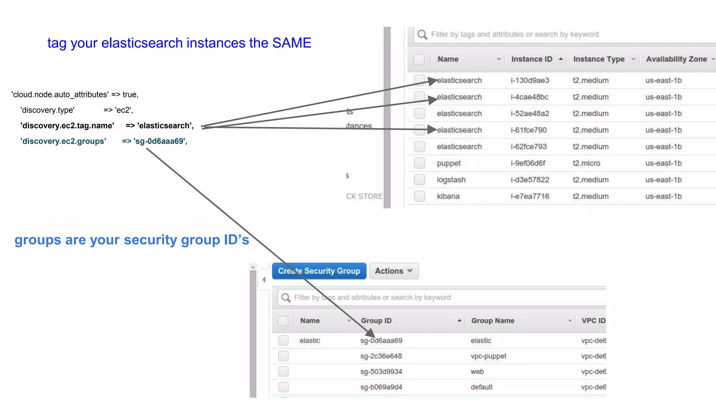716x403 pixels.
Task: Check the sg-0d6aaa69 security group checkbox
Action: [x=284, y=340]
